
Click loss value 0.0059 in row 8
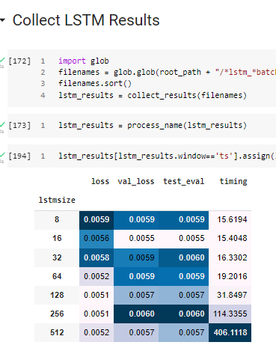coord(96,219)
